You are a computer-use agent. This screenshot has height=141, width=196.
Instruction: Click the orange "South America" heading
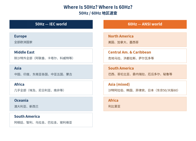pyautogui.click(x=121, y=68)
